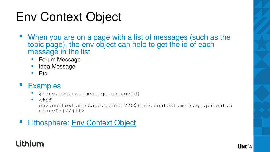Click the paragraph starting 'When you are on'
The height and width of the screenshot is (152, 270).
(129, 44)
